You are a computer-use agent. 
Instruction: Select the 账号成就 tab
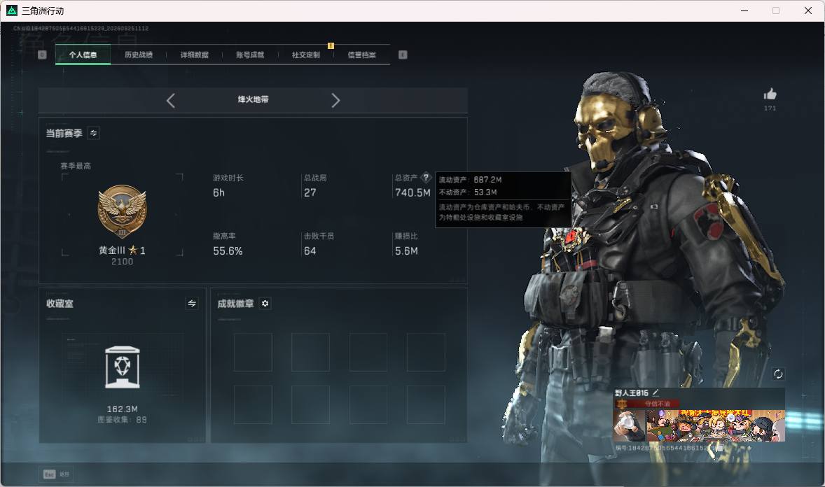tap(250, 55)
